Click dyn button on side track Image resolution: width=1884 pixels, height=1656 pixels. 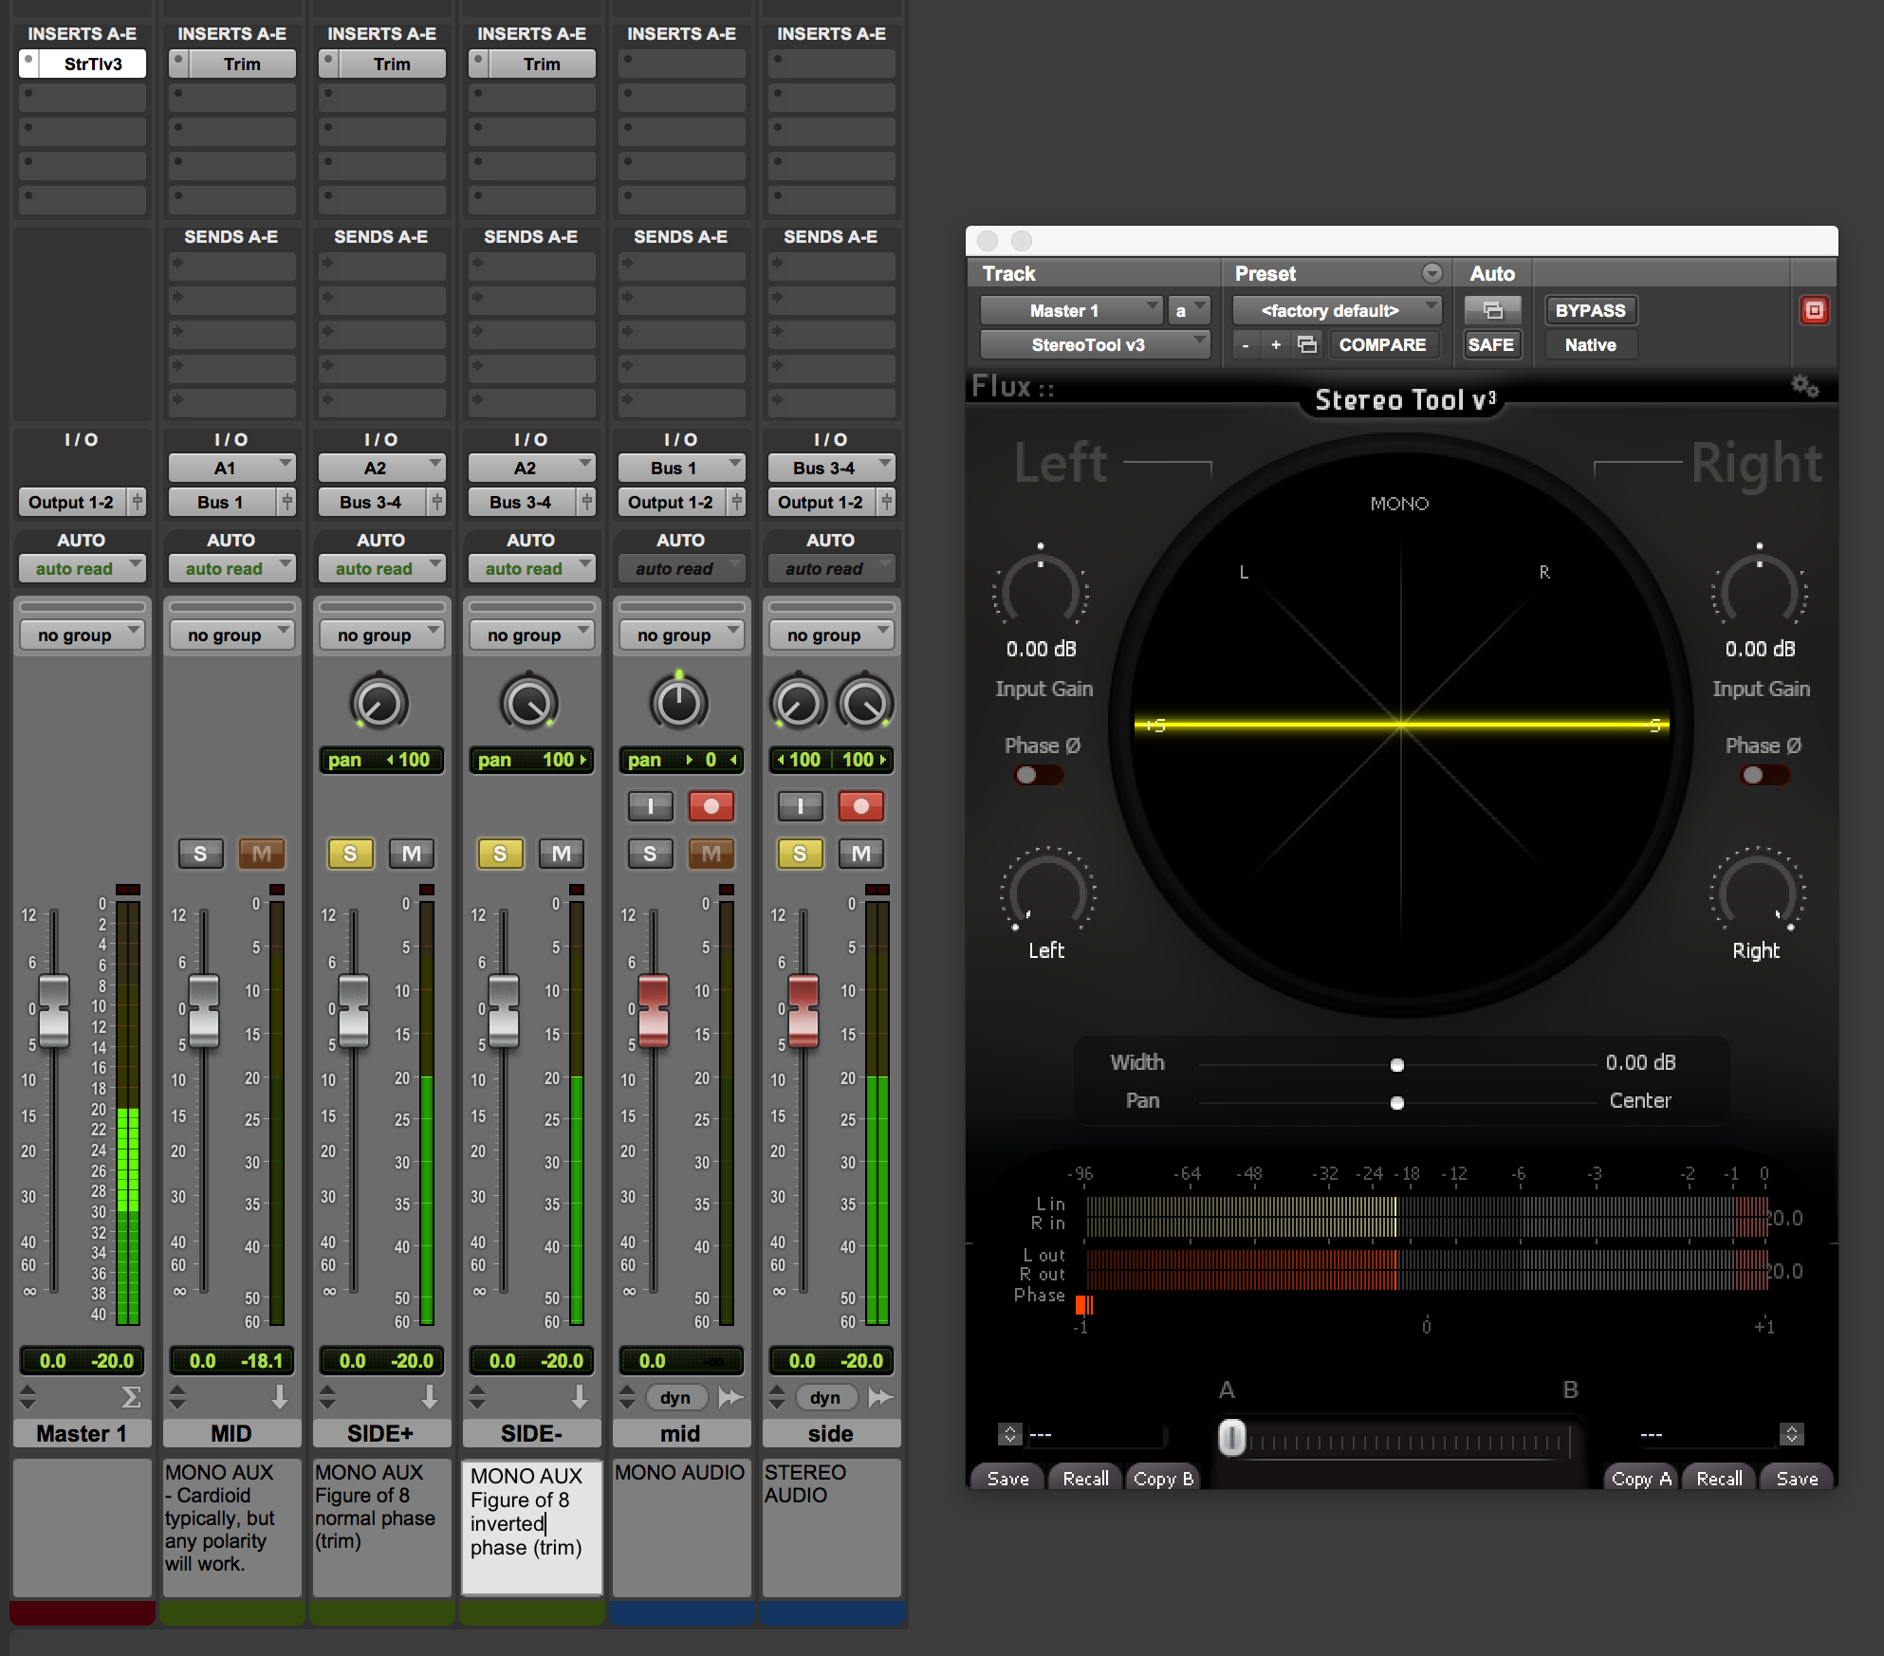click(x=825, y=1397)
